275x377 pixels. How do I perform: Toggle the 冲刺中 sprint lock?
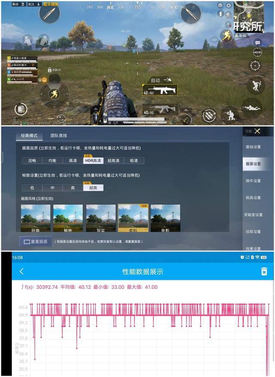(x=55, y=70)
